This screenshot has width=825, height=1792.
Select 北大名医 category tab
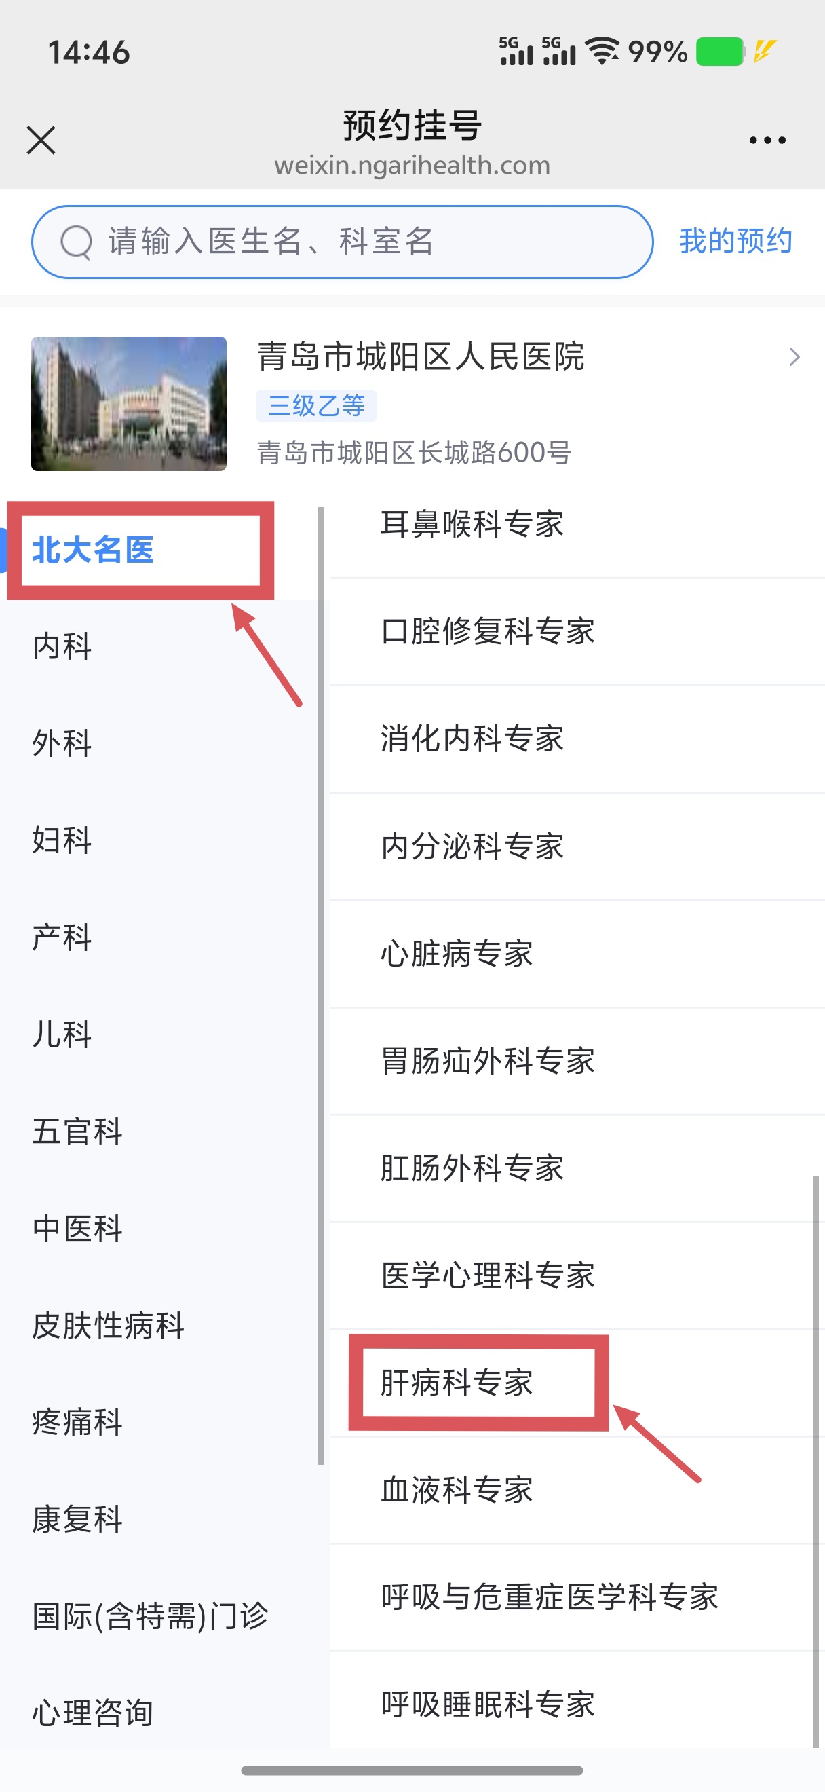(93, 550)
